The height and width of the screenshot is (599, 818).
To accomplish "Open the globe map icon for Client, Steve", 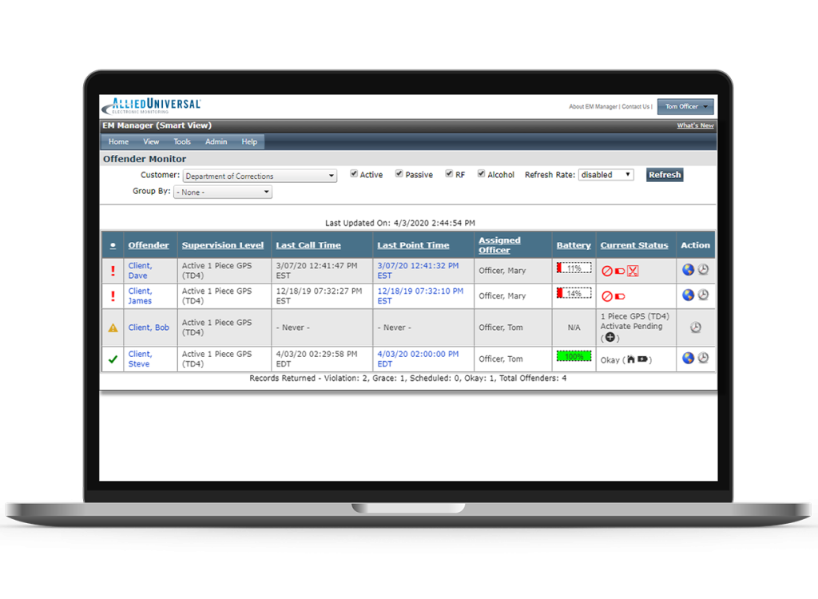I will coord(688,358).
